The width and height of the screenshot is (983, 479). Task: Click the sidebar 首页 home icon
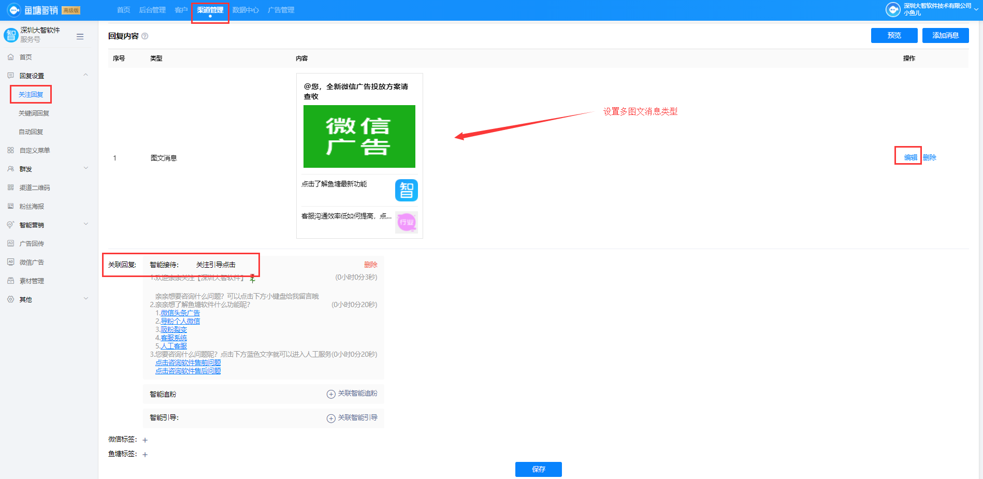click(10, 57)
